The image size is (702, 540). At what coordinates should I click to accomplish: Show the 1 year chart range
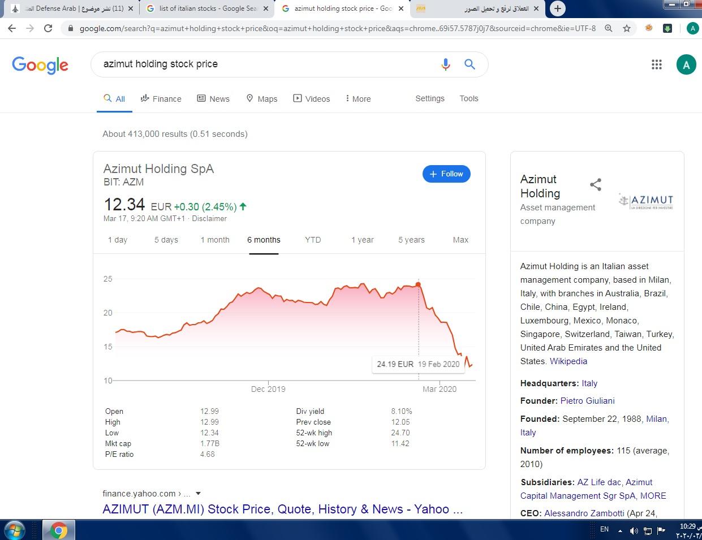[x=363, y=240]
